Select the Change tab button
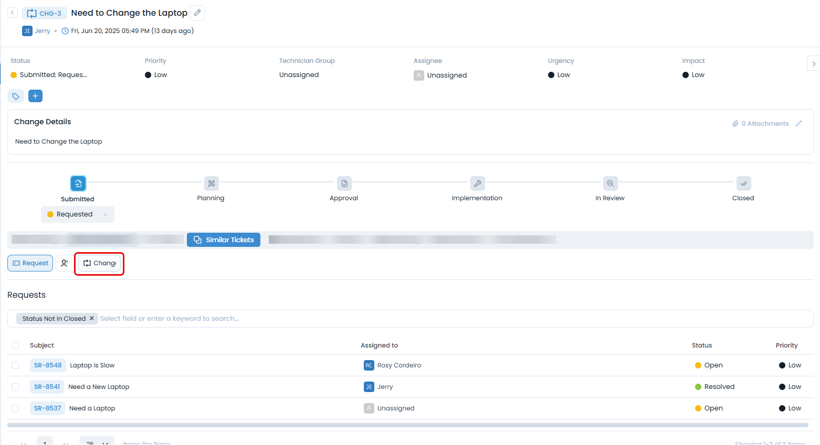 [x=99, y=263]
